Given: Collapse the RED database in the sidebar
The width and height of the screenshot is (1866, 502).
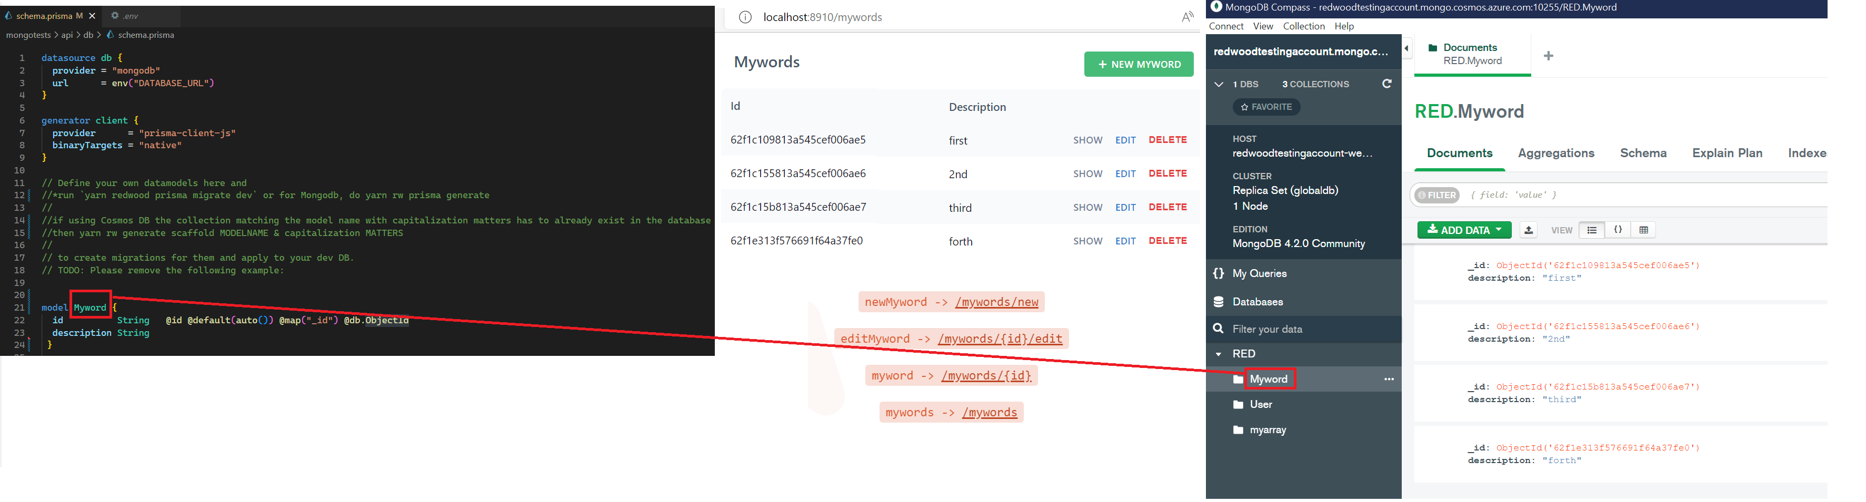Looking at the screenshot, I should (1219, 354).
